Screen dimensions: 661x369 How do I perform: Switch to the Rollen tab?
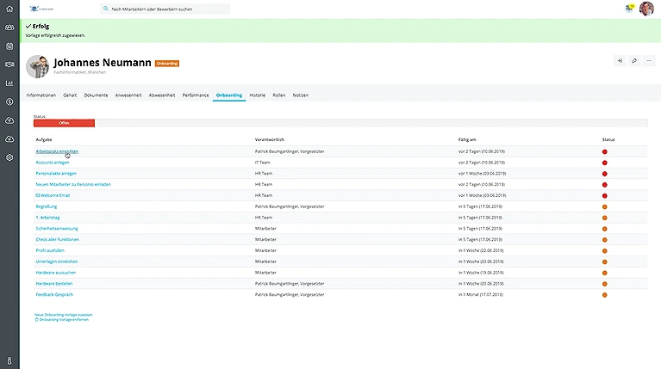tap(278, 95)
